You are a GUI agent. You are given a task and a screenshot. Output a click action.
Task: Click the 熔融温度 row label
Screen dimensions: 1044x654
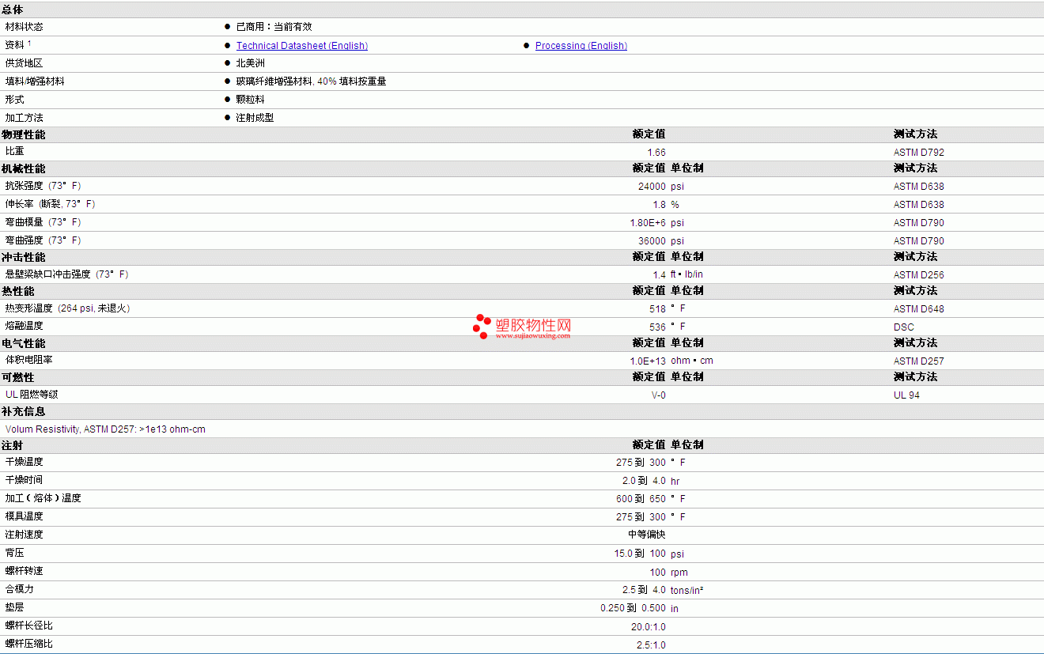[24, 326]
